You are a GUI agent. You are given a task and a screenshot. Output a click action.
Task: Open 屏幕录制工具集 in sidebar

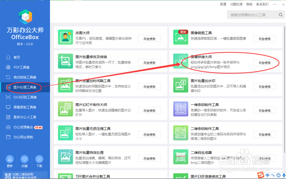[25, 107]
